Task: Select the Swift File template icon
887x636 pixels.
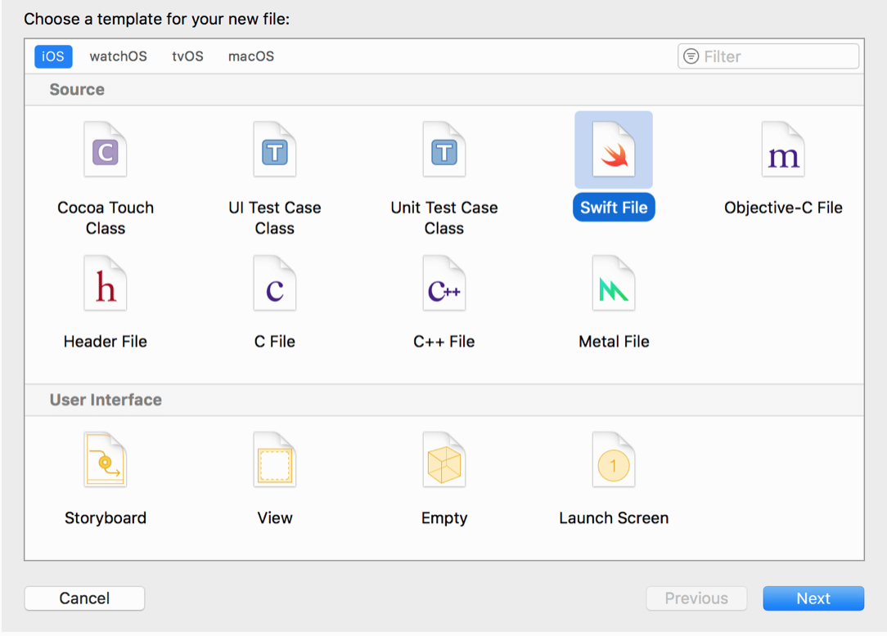Action: point(614,151)
